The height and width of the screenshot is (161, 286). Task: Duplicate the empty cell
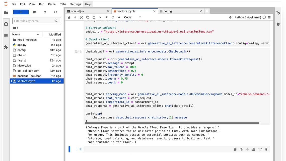click(x=235, y=149)
